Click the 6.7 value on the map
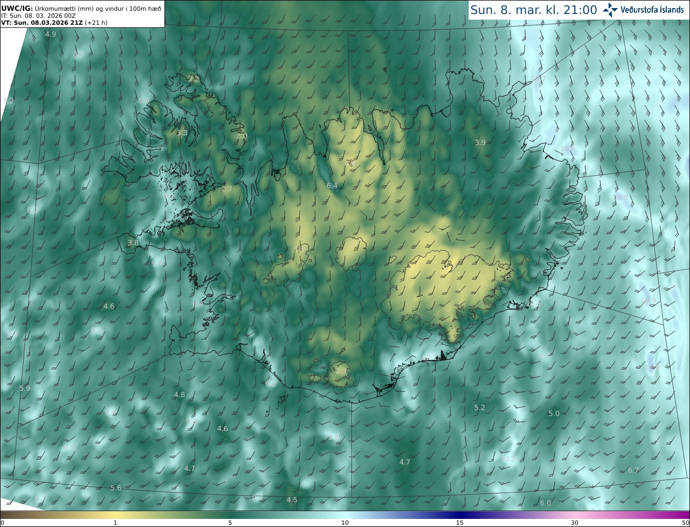 633,470
